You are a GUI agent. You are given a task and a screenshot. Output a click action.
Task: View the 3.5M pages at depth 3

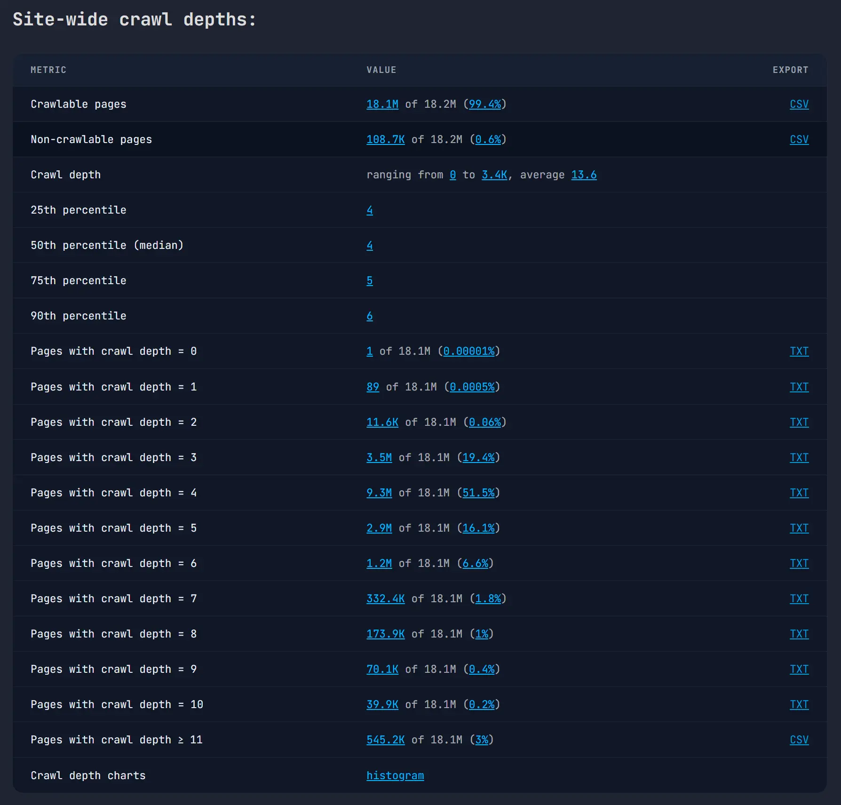click(379, 457)
